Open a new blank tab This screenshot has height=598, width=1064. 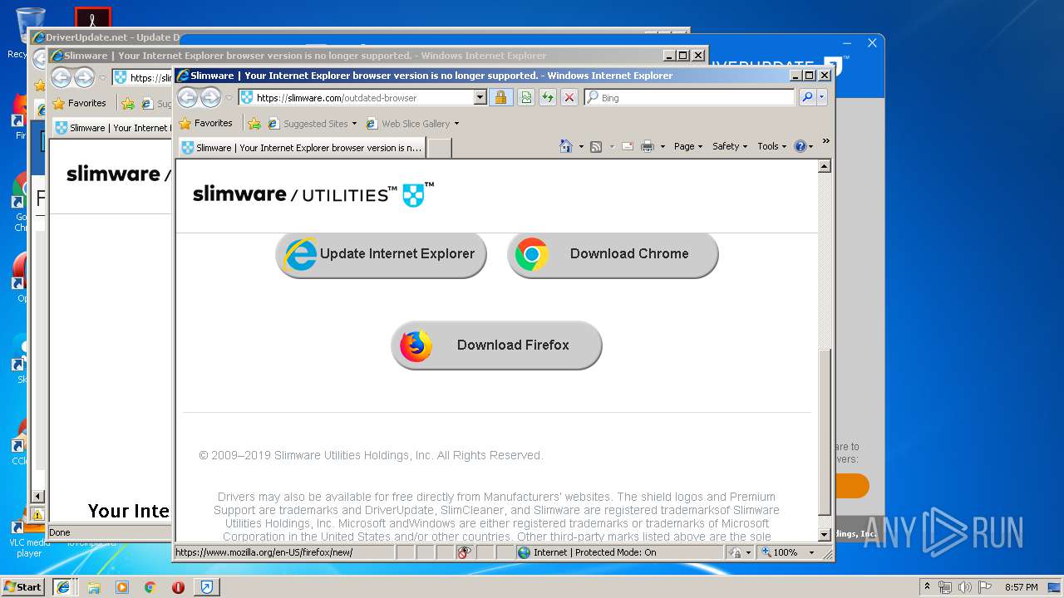439,148
